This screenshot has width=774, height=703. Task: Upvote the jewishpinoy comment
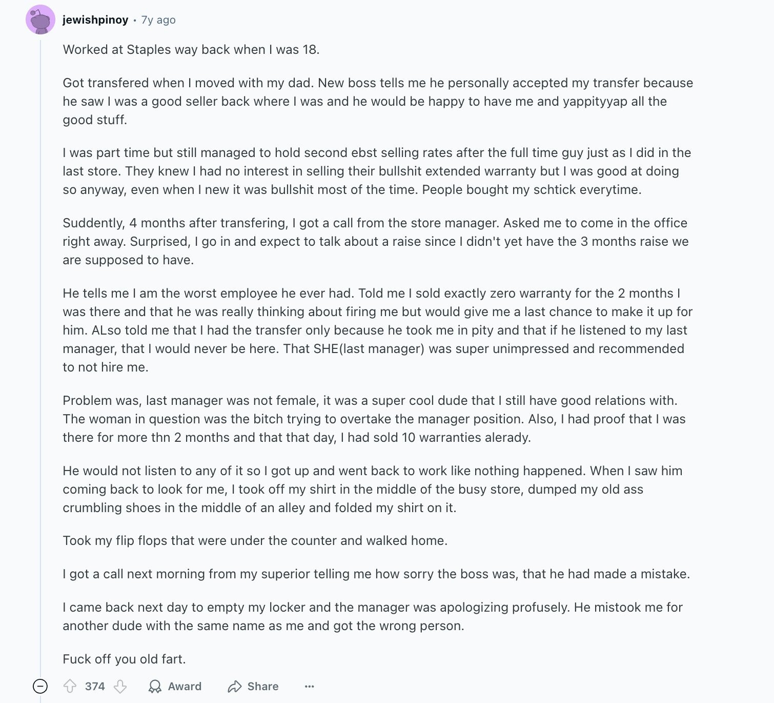(x=70, y=686)
